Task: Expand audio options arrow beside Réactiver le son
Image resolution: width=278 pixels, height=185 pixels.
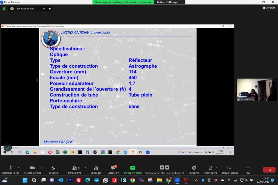Action: pos(19,168)
